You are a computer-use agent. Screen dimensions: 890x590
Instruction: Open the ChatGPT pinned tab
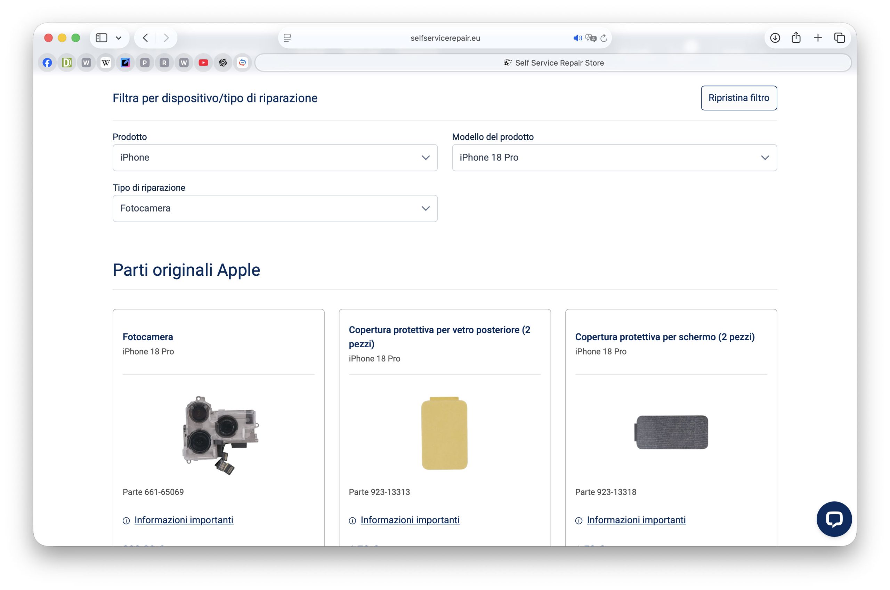(x=223, y=63)
